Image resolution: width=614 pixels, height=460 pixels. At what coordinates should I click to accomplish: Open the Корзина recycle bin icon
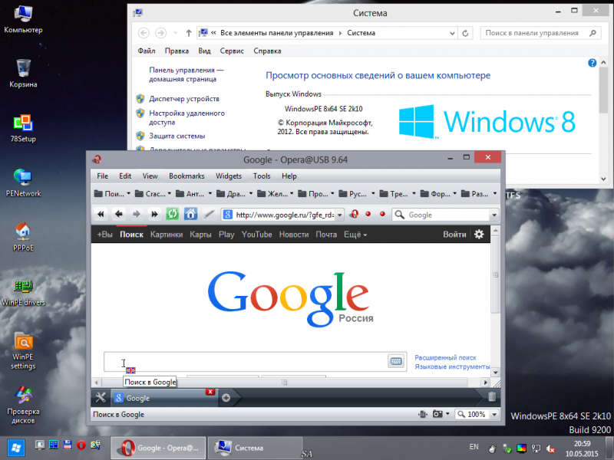click(x=23, y=74)
